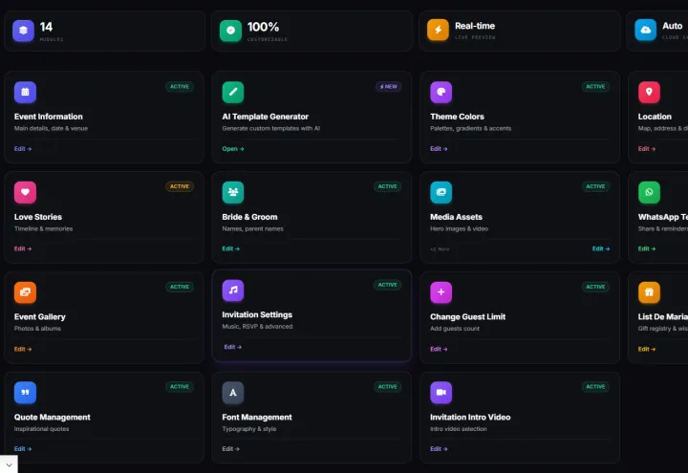Click the Bride & Groom people icon
Image resolution: width=688 pixels, height=473 pixels.
pyautogui.click(x=233, y=192)
